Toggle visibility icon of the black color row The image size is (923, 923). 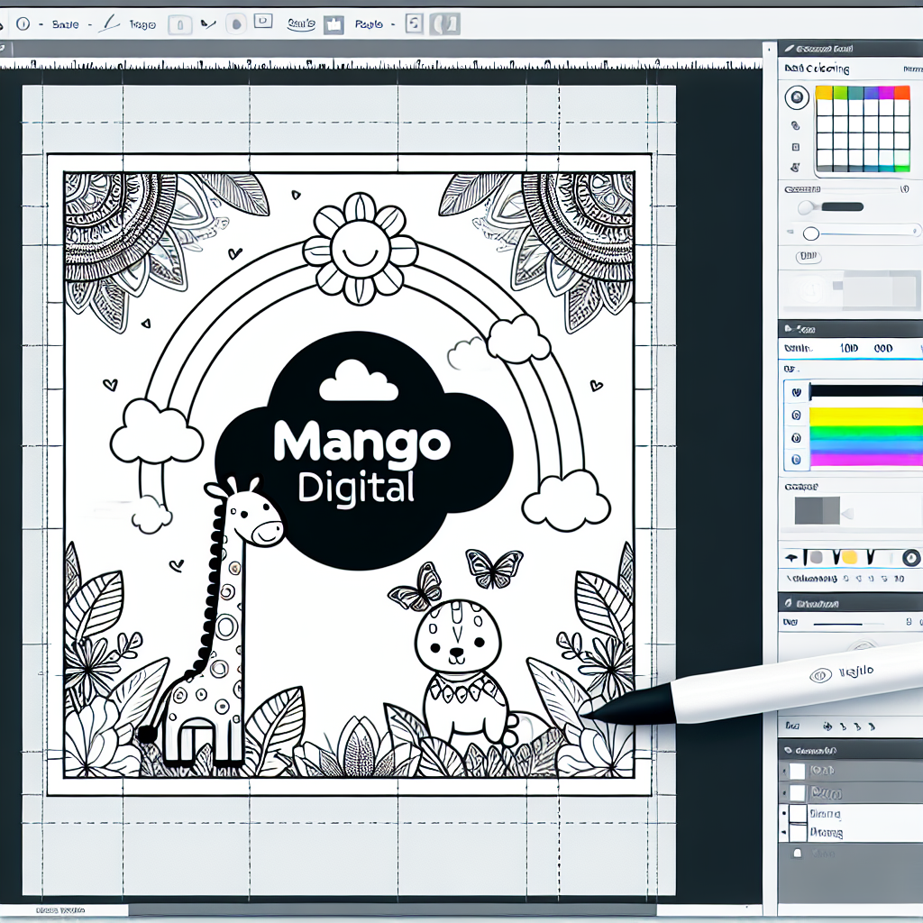point(797,392)
